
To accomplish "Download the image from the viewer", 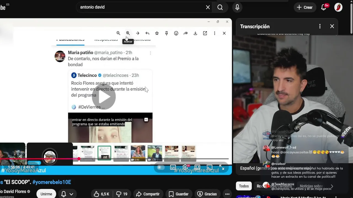I will [x=195, y=33].
